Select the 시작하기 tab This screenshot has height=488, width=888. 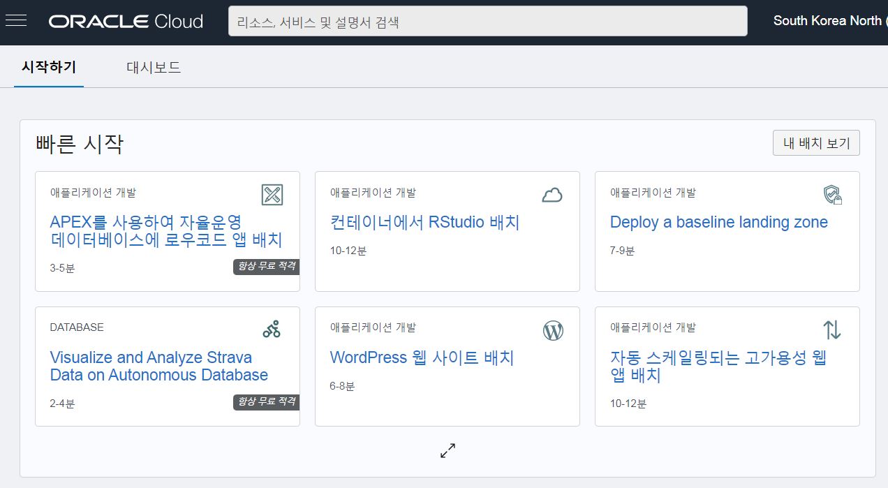click(49, 67)
